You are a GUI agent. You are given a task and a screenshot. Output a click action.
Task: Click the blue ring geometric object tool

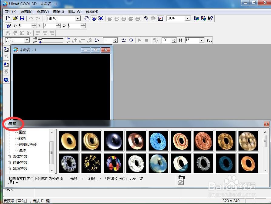coord(6,80)
